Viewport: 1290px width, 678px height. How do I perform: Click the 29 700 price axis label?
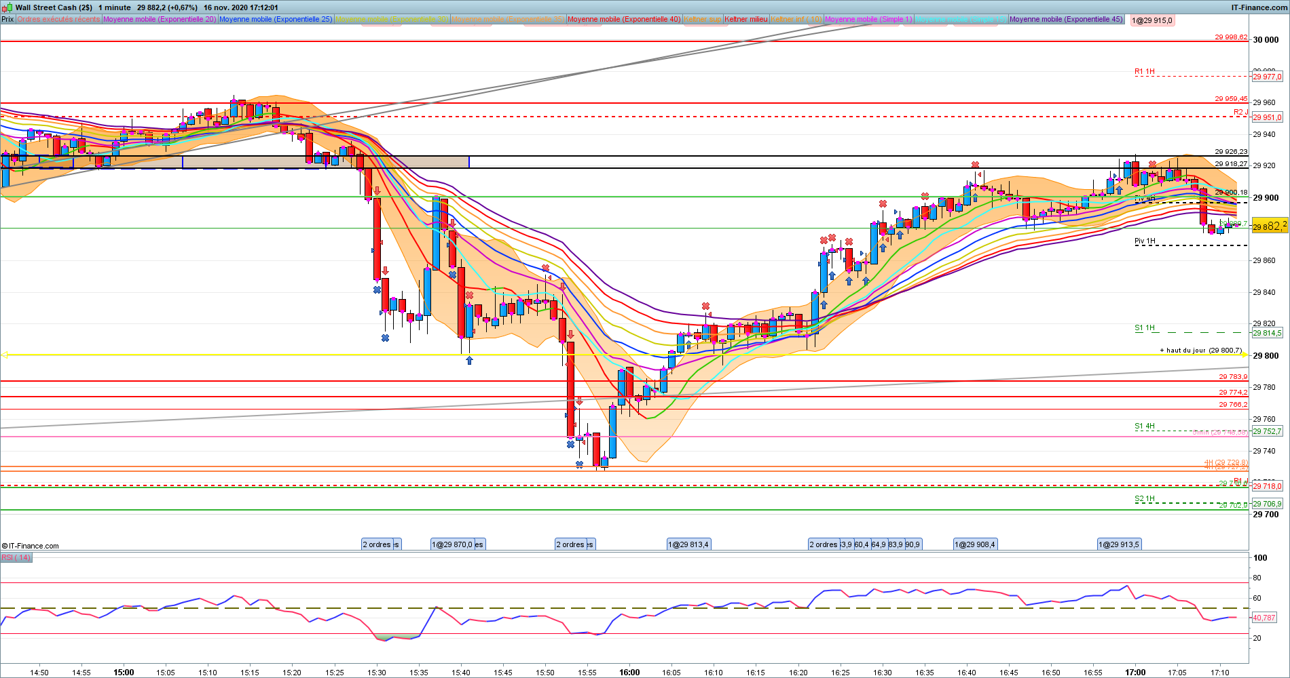[1266, 515]
